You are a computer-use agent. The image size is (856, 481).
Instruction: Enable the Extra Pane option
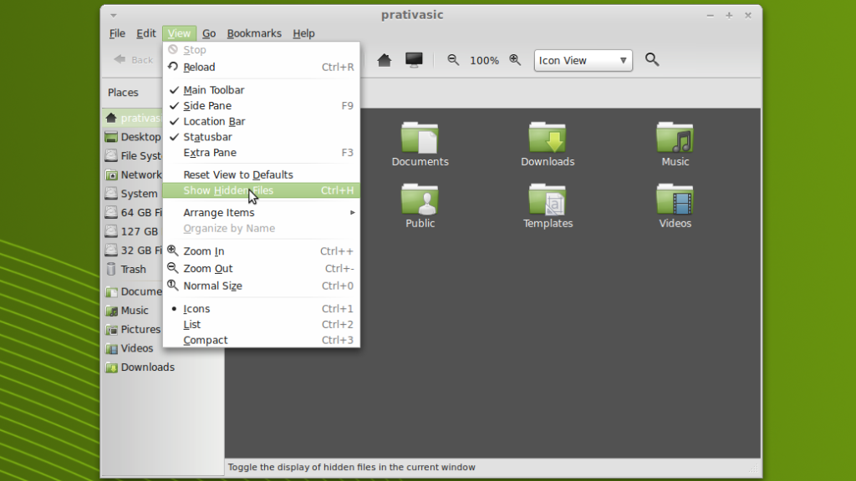261,153
